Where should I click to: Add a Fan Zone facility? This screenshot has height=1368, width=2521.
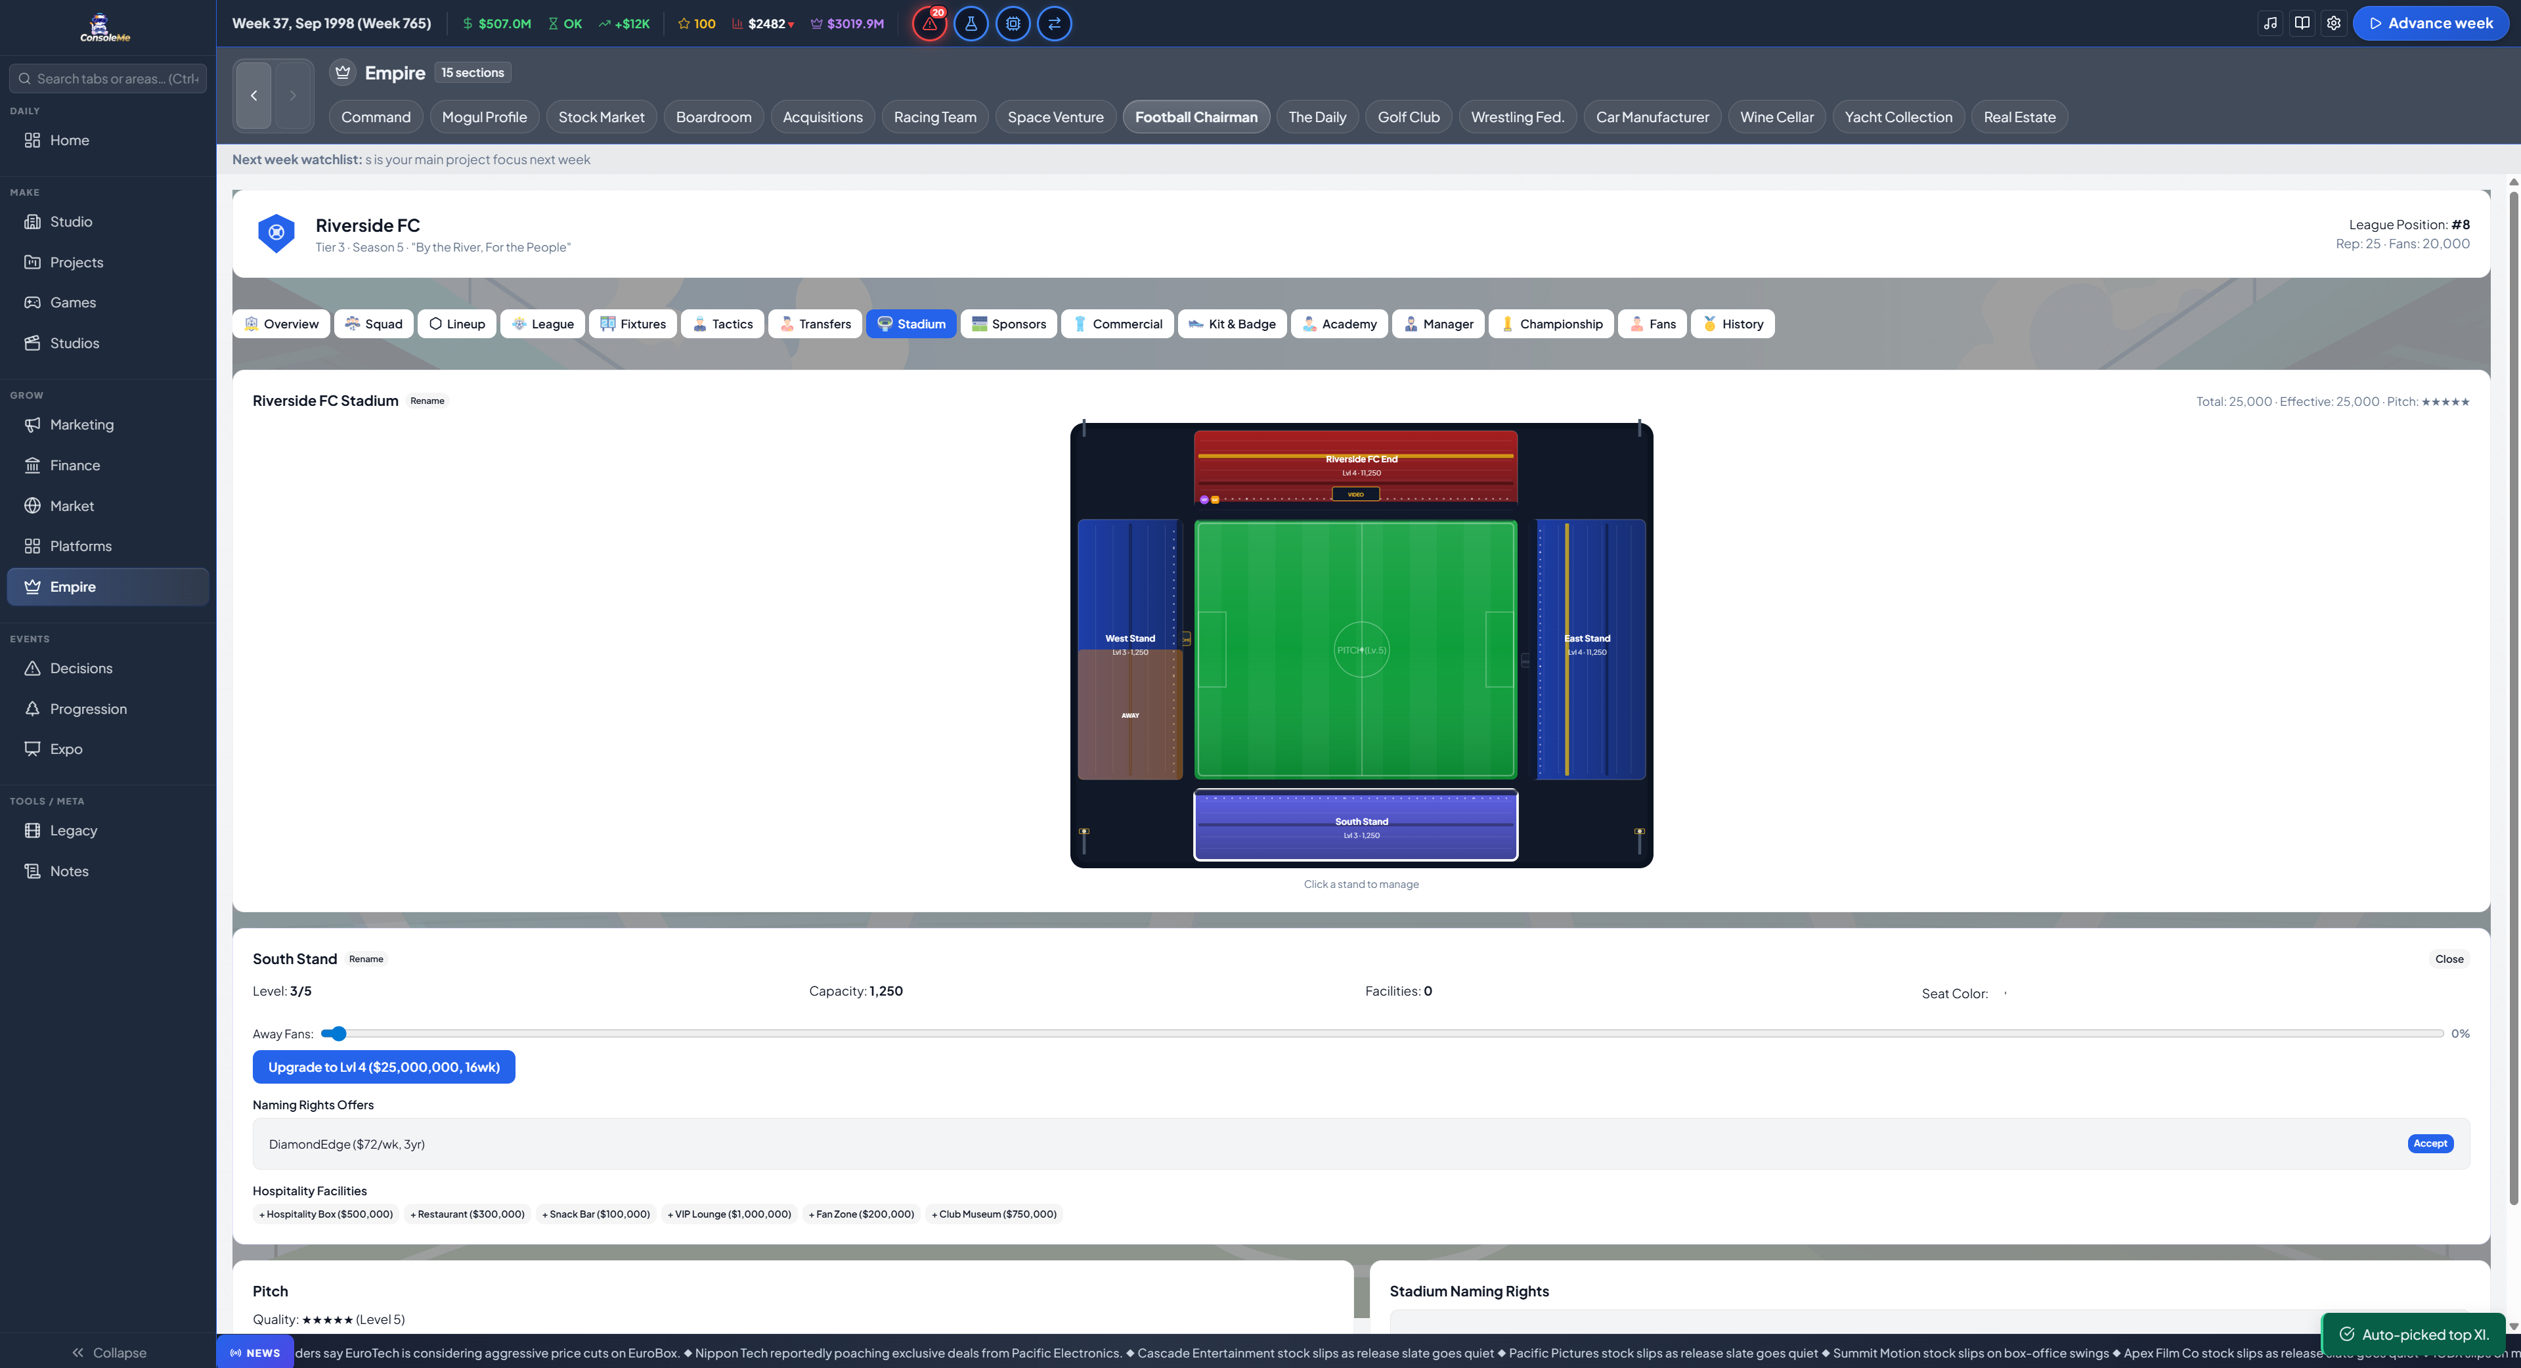click(x=861, y=1214)
